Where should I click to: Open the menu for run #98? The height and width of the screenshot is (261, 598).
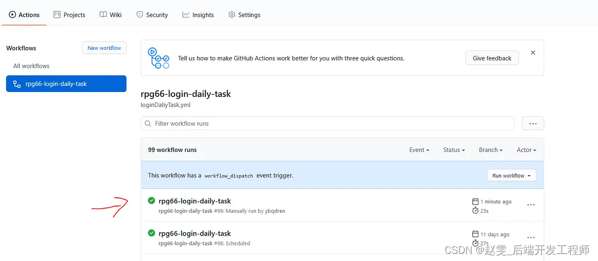click(531, 238)
